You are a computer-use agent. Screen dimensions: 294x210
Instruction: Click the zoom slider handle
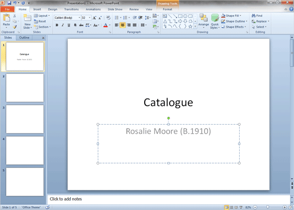[x=267, y=207]
